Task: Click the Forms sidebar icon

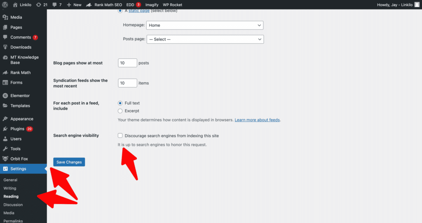Action: click(x=5, y=83)
